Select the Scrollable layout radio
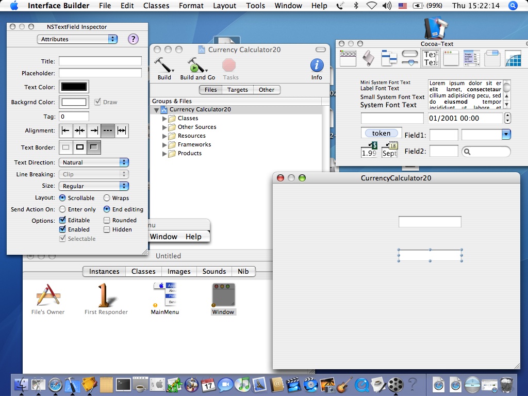 point(62,197)
